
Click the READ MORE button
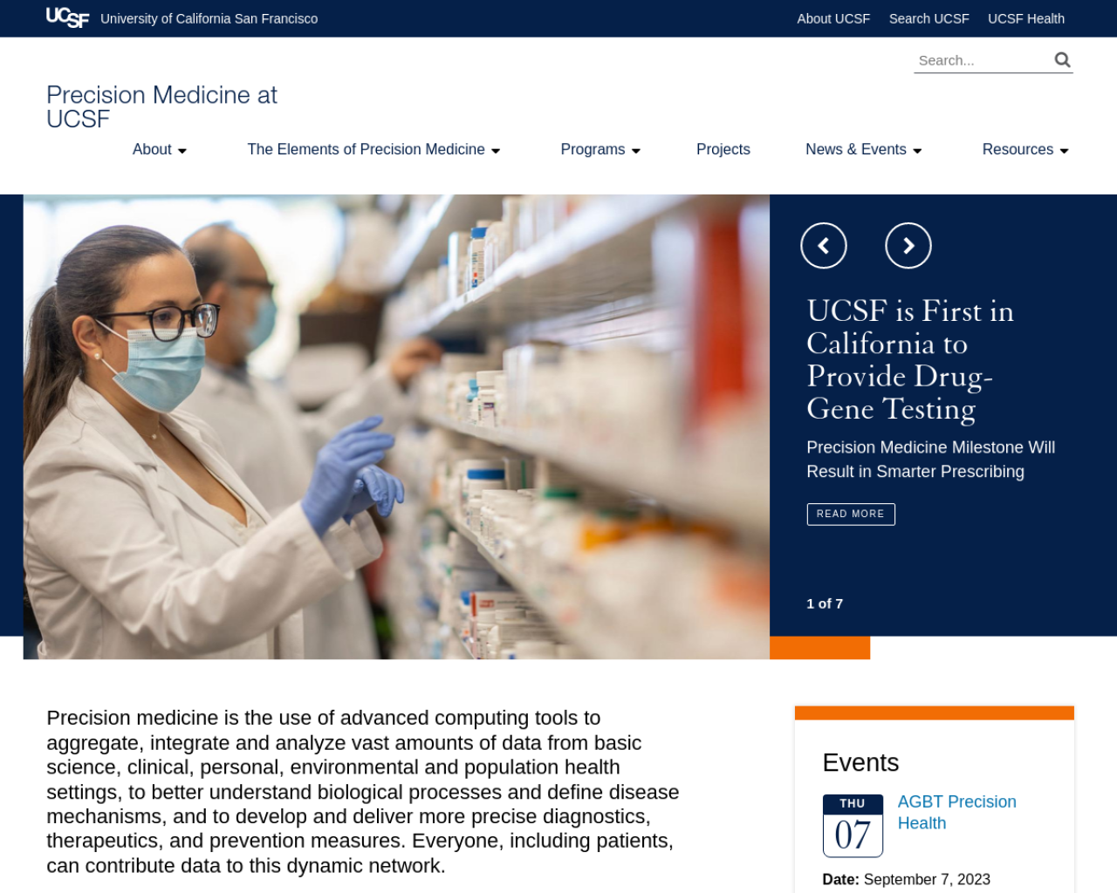tap(851, 515)
